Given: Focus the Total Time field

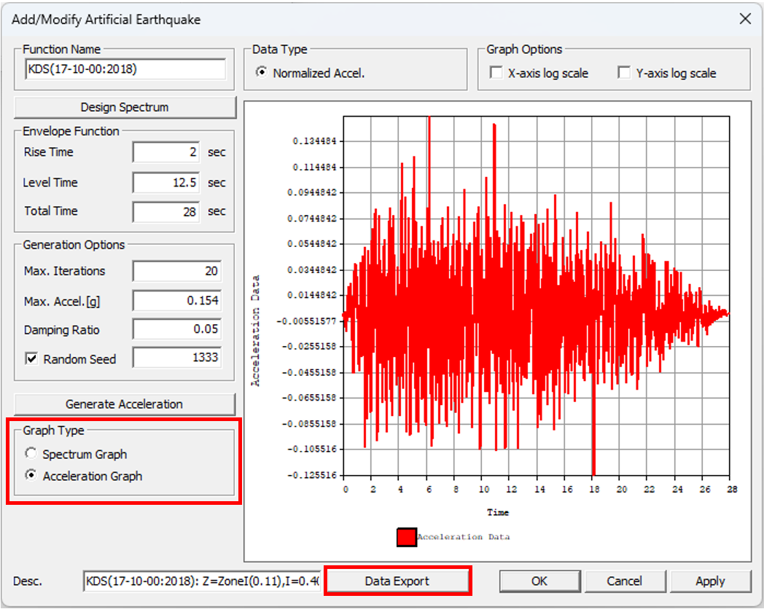Looking at the screenshot, I should 165,212.
